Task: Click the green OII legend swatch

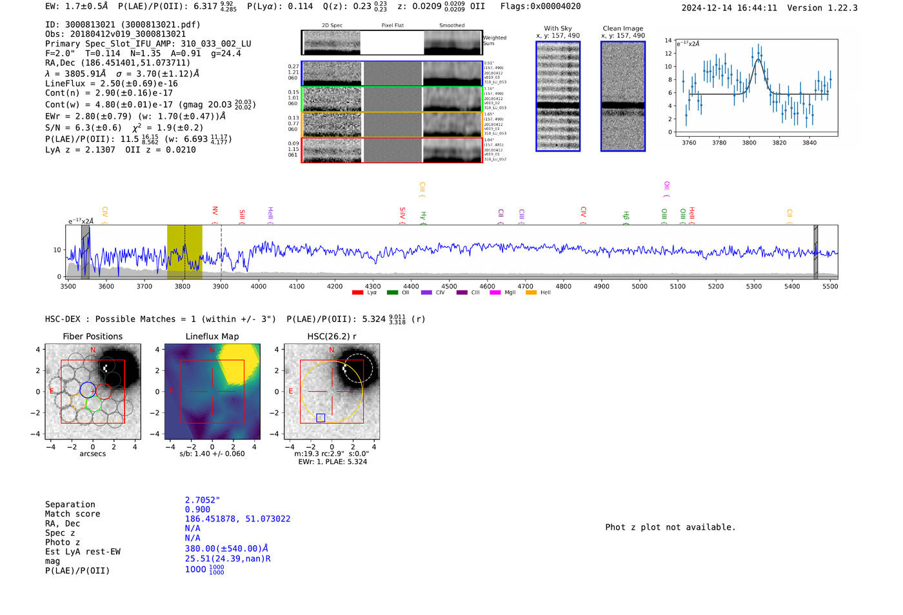Action: 392,293
